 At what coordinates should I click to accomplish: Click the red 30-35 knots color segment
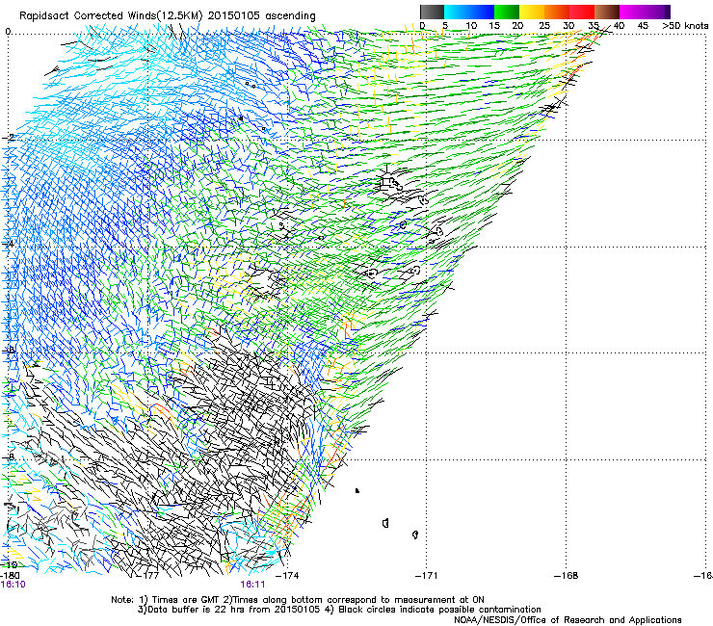click(x=582, y=12)
